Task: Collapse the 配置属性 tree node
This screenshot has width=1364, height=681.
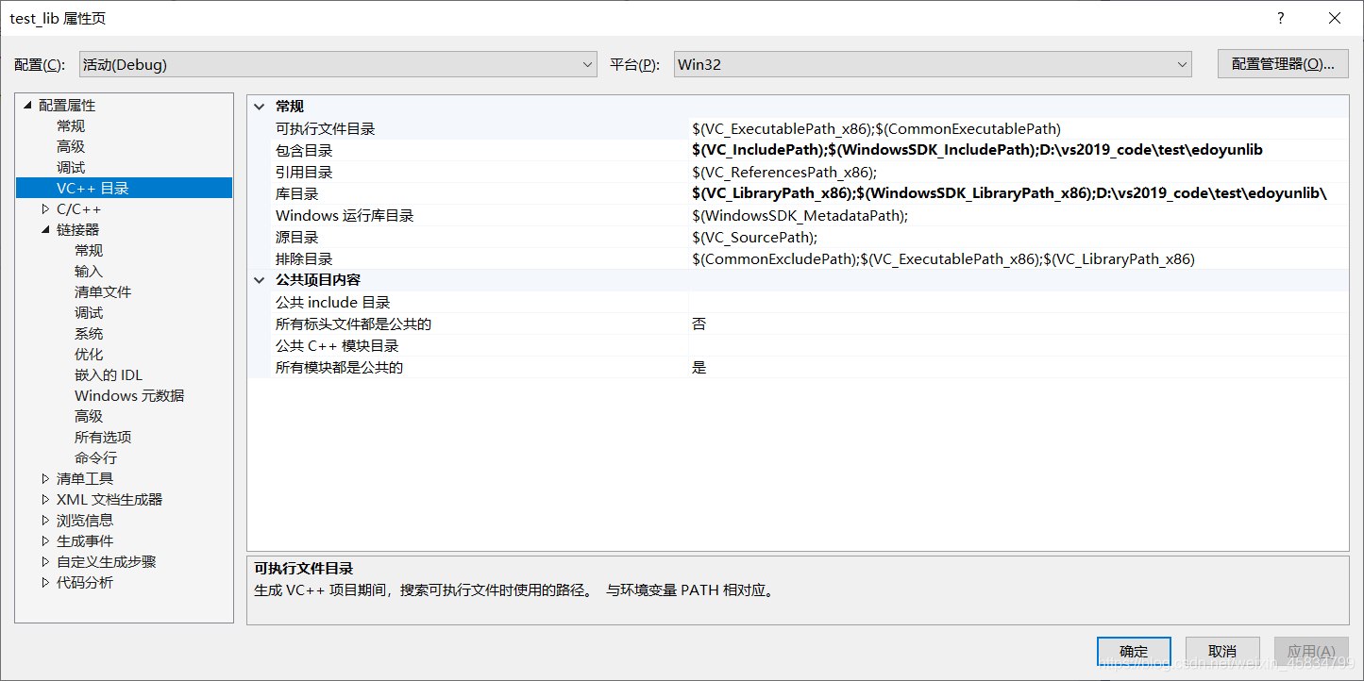Action: click(x=27, y=106)
